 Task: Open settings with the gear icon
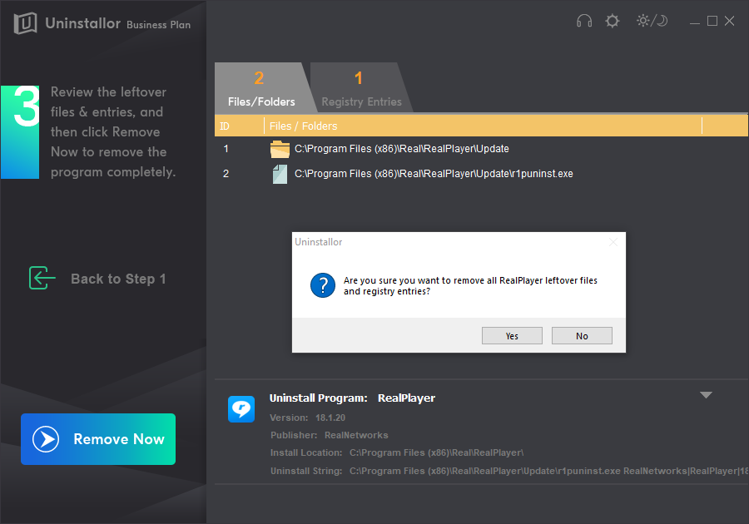point(612,21)
